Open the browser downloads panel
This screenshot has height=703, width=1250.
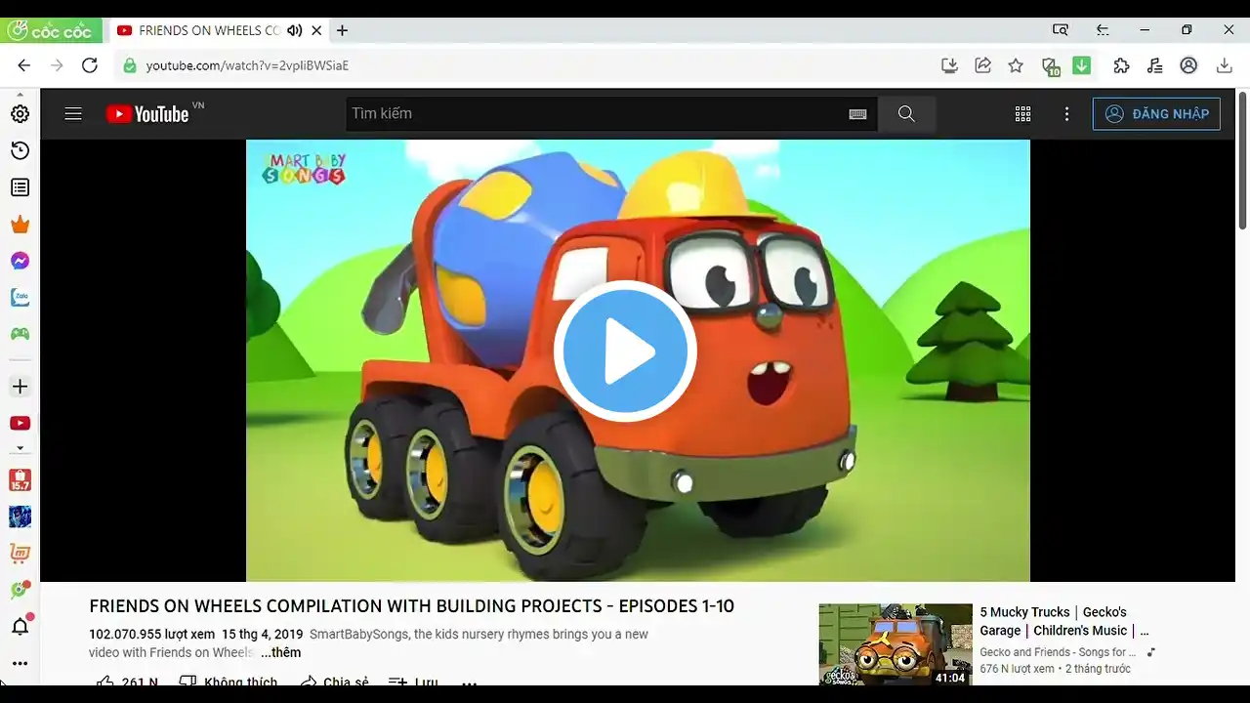pos(1224,65)
